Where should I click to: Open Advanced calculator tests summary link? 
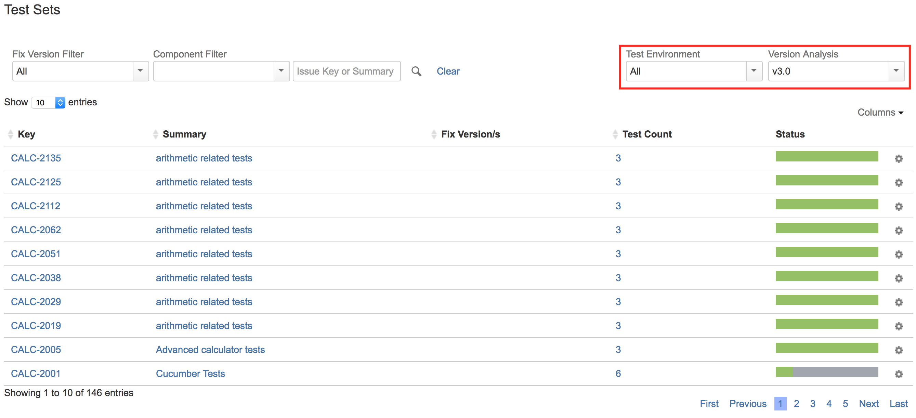coord(210,349)
